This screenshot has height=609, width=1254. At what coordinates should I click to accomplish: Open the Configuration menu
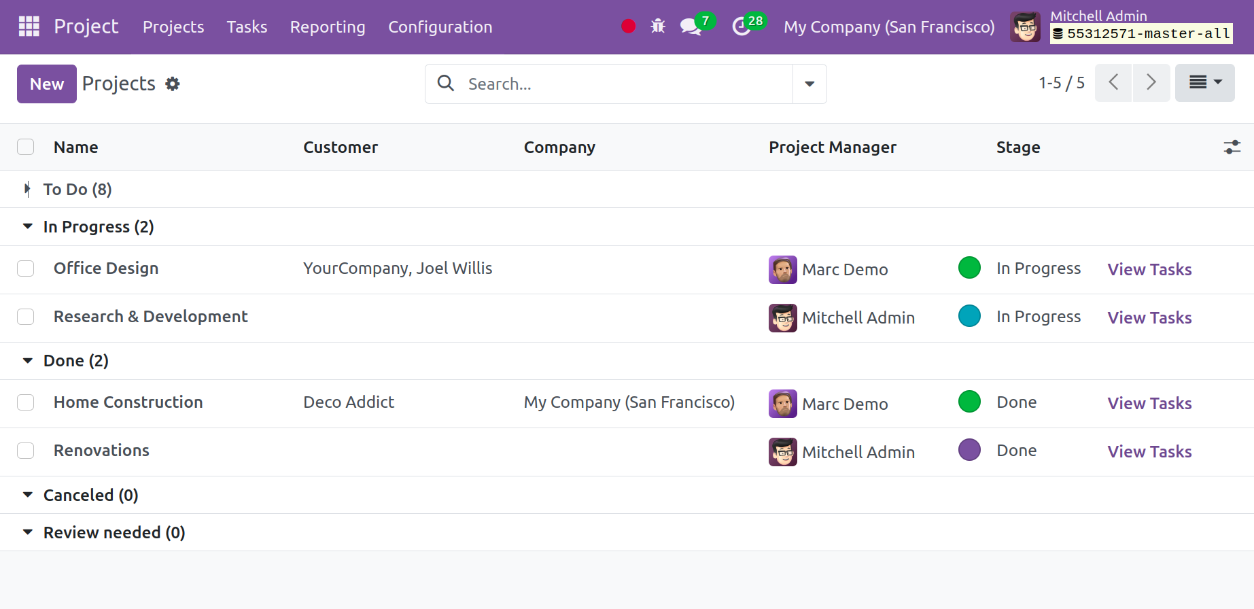point(440,27)
